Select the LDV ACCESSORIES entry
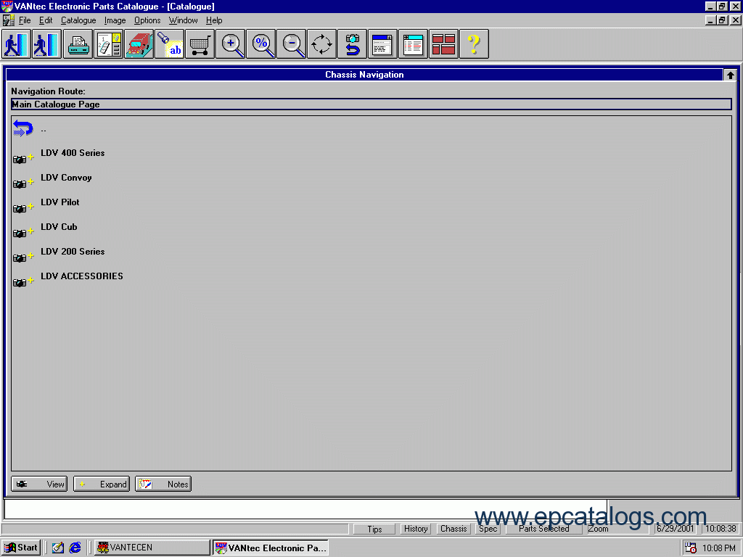 81,276
